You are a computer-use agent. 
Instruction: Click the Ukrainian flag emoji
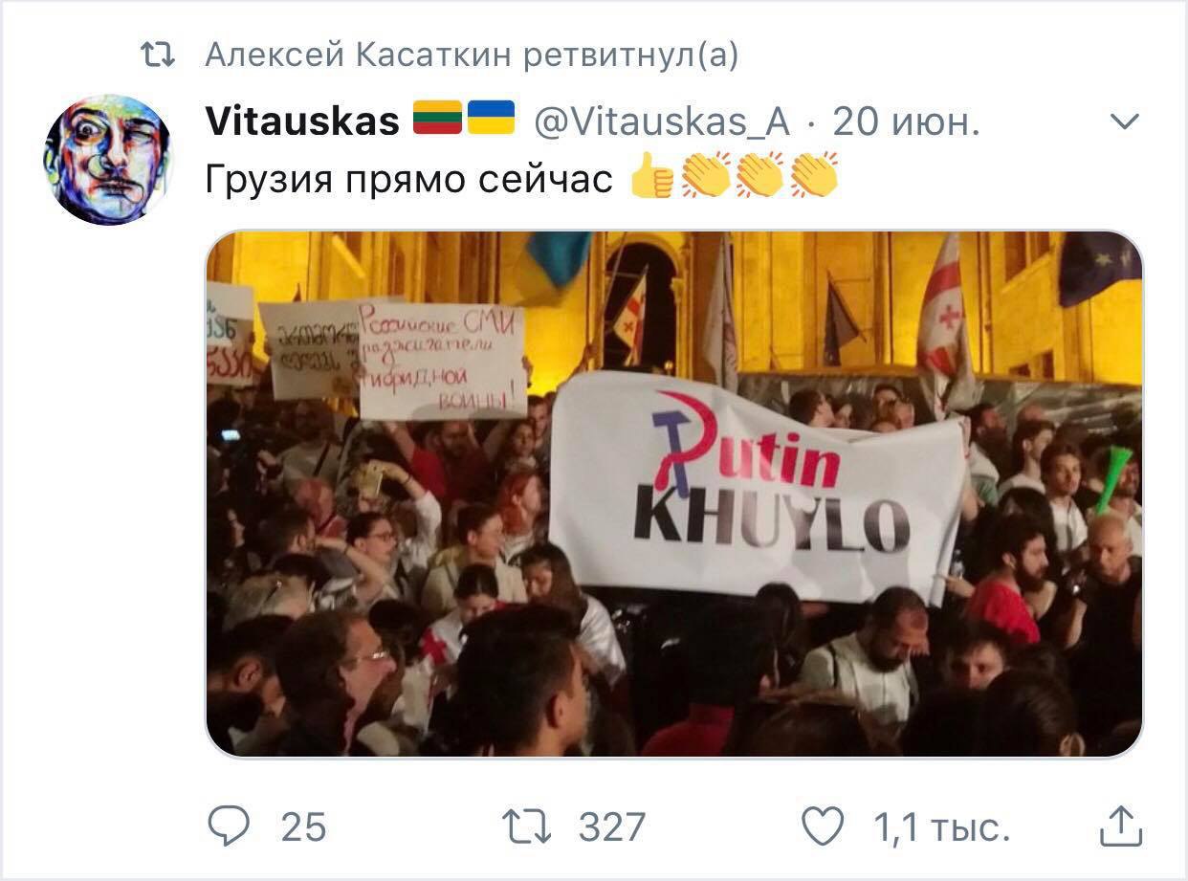[x=490, y=120]
